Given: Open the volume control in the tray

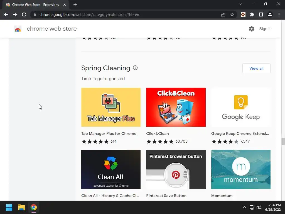Looking at the screenshot, I should [259, 207].
